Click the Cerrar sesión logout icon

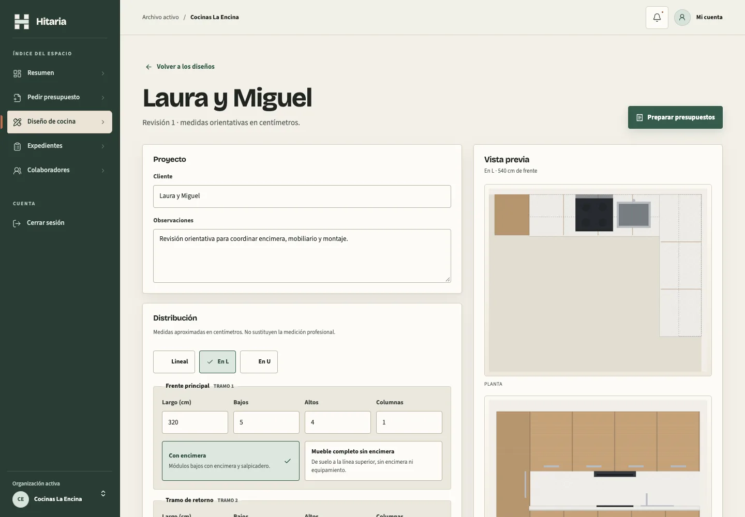17,223
